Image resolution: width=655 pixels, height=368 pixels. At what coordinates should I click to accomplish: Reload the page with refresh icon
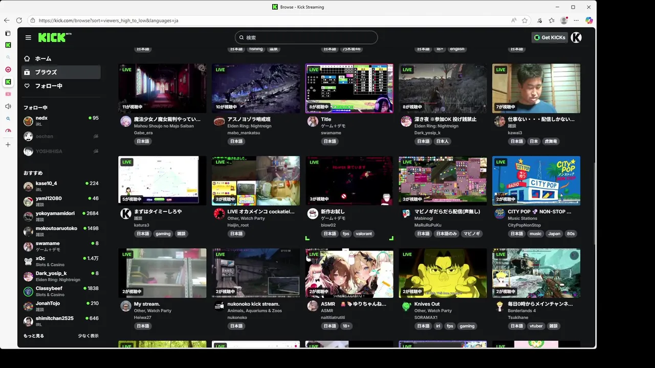tap(19, 20)
